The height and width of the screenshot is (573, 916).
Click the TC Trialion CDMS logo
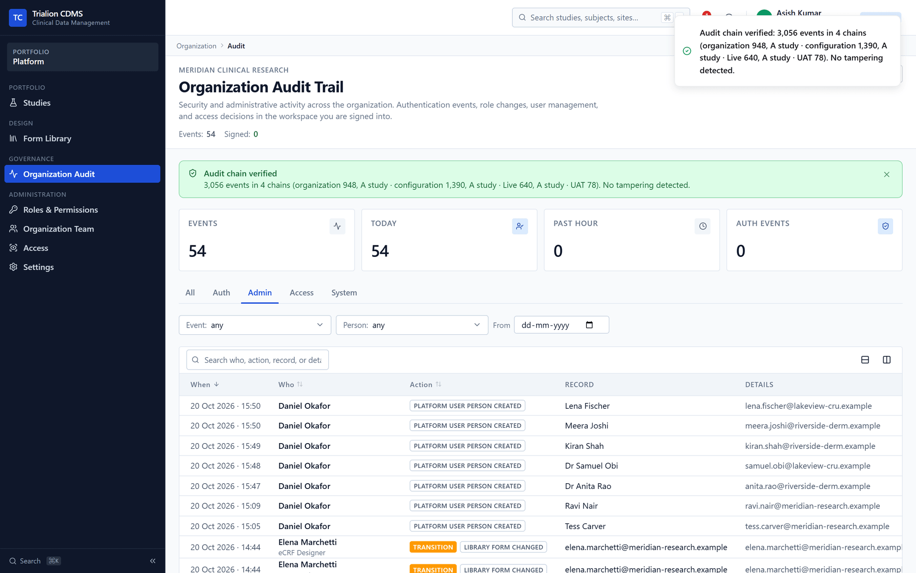pos(18,18)
